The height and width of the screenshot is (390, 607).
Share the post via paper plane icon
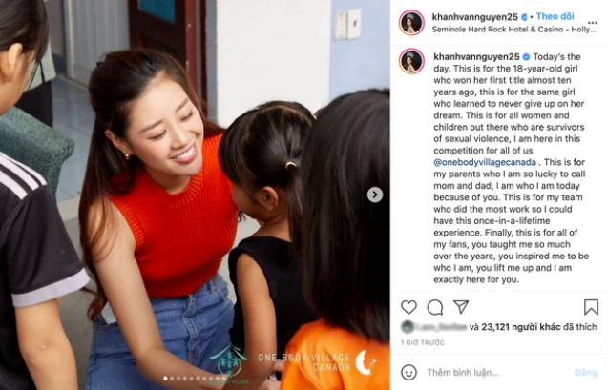click(461, 307)
